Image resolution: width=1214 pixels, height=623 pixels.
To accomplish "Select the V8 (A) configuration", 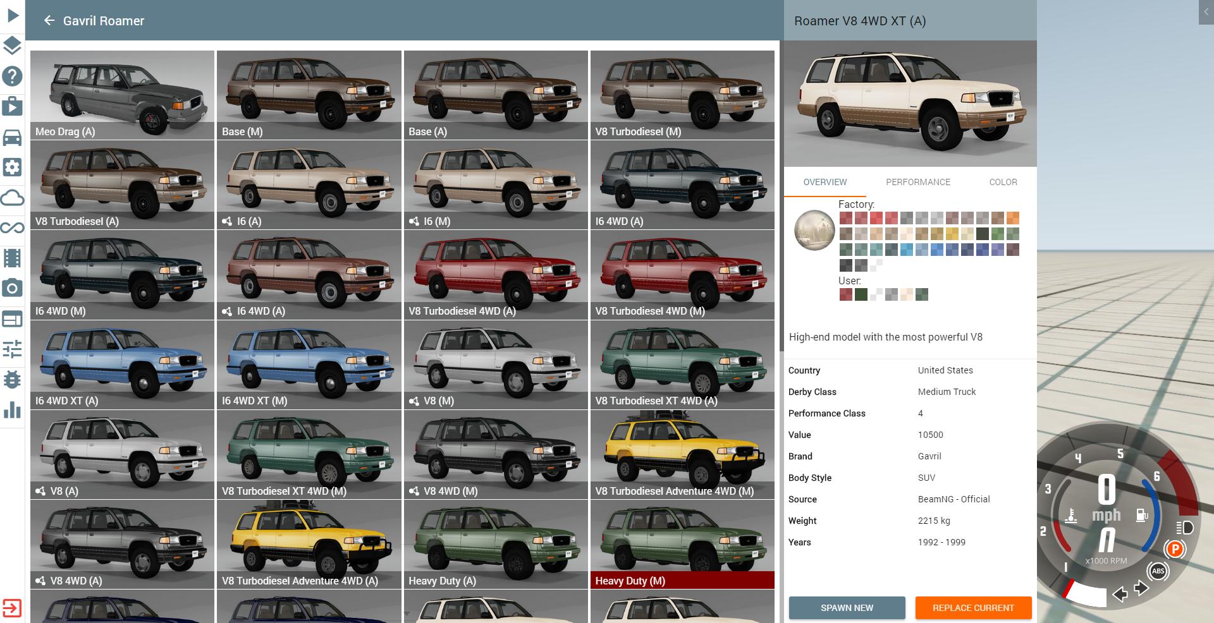I will 122,454.
